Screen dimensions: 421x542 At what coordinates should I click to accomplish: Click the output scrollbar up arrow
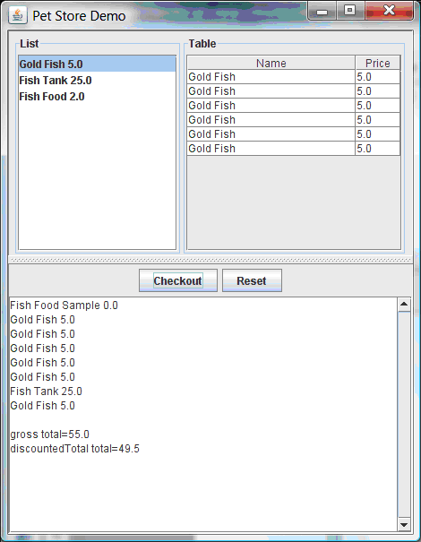tap(404, 305)
